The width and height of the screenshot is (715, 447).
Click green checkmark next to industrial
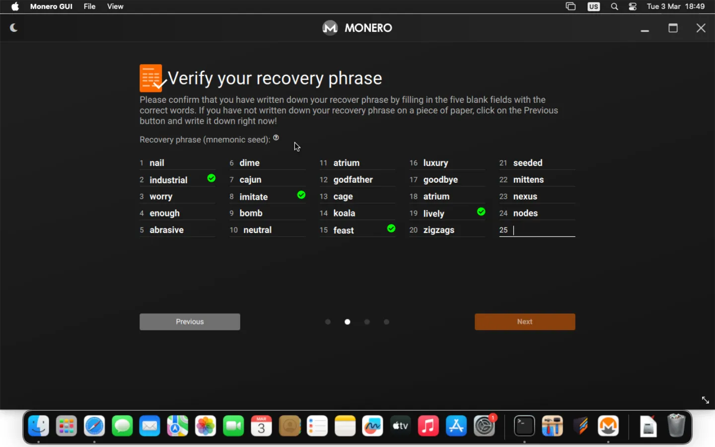coord(212,178)
